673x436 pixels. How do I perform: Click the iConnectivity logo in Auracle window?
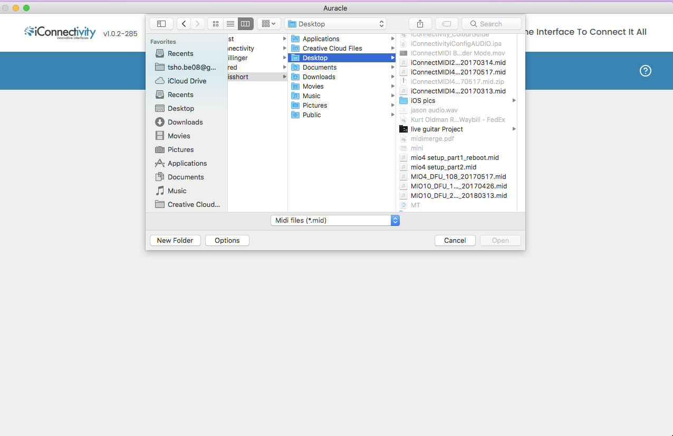point(60,33)
